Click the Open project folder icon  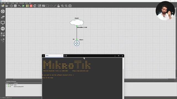click(x=7, y=6)
